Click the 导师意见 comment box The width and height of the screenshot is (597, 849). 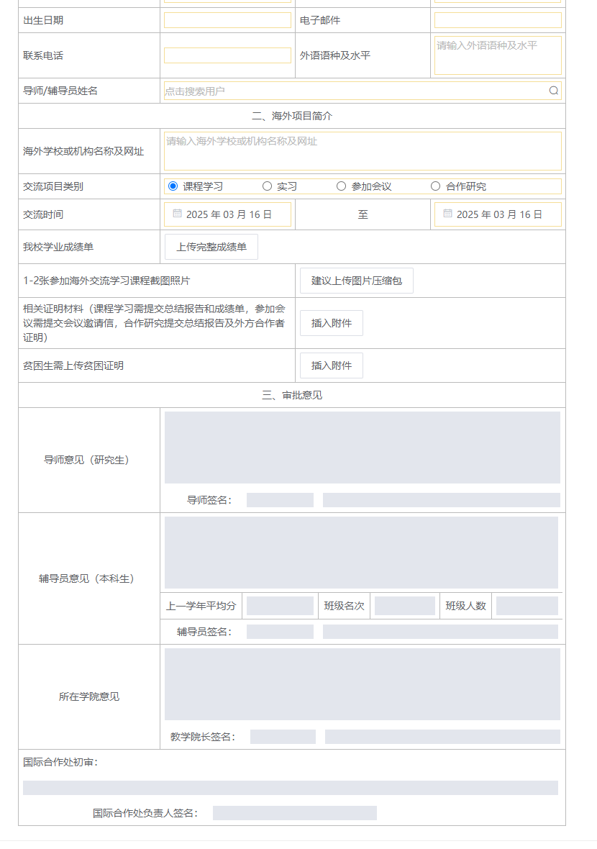[x=363, y=448]
